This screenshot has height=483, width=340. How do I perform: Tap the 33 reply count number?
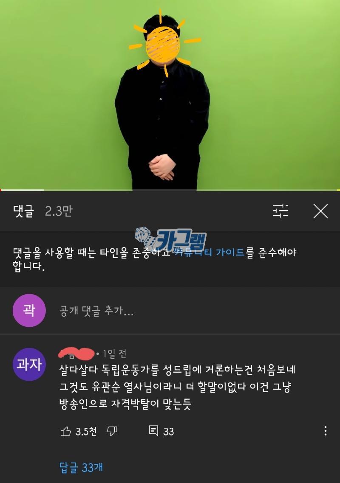pos(168,432)
